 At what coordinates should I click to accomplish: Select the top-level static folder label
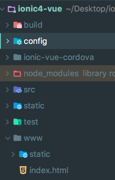click(x=34, y=106)
